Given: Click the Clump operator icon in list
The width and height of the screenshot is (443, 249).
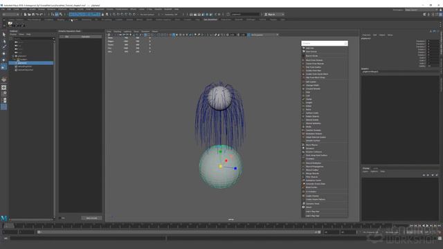Looking at the screenshot, I should click(x=303, y=99).
